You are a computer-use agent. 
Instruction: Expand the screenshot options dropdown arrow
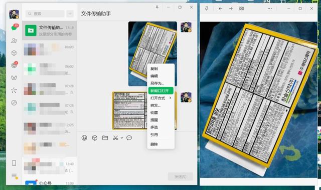[122, 138]
